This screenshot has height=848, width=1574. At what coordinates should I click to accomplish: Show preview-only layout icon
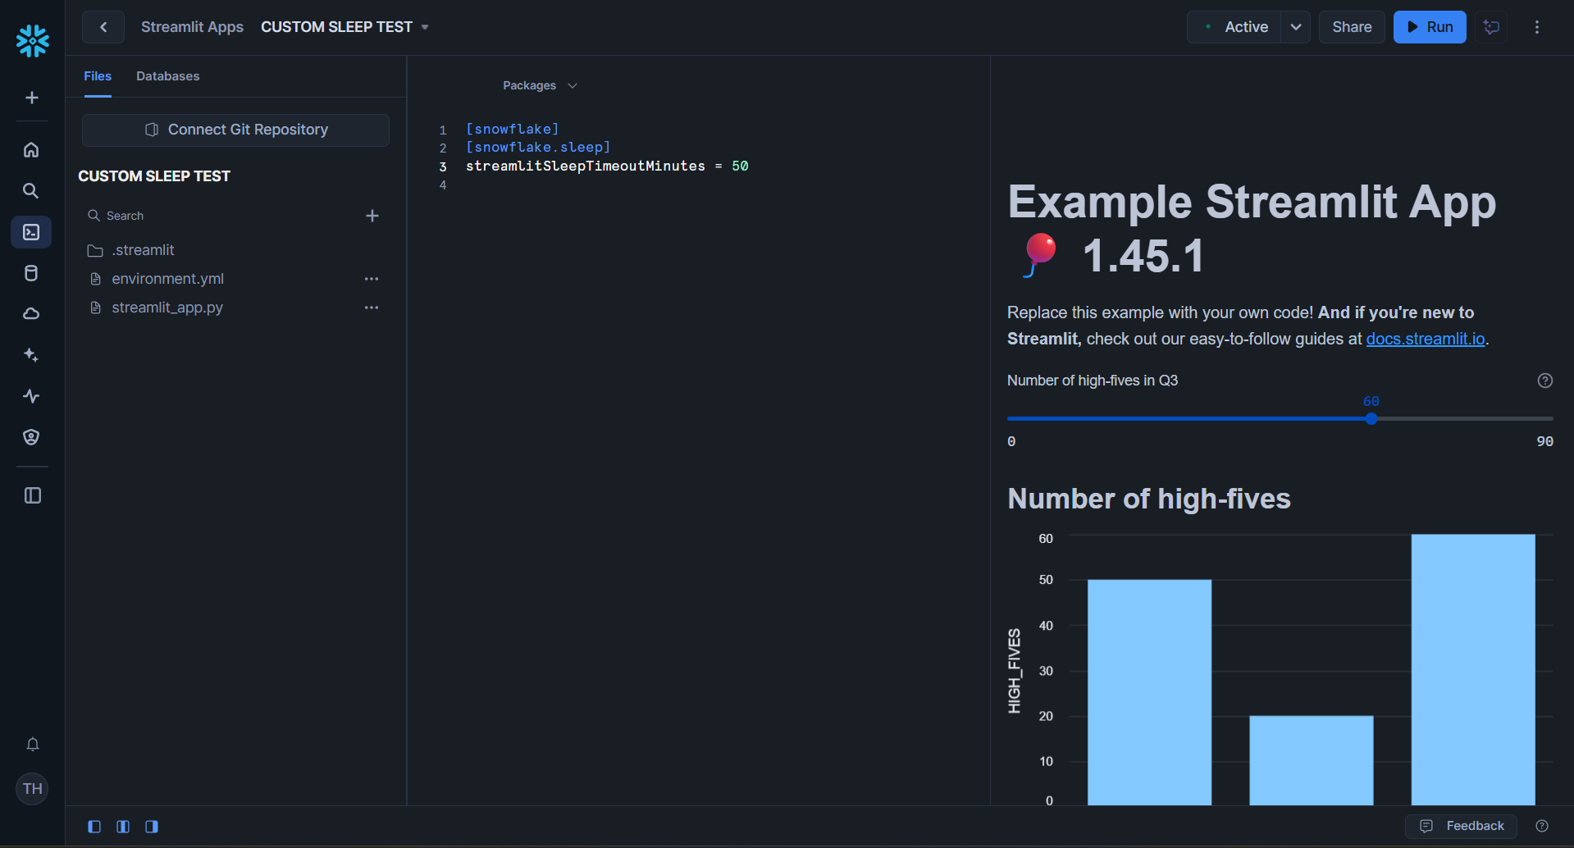tap(152, 827)
